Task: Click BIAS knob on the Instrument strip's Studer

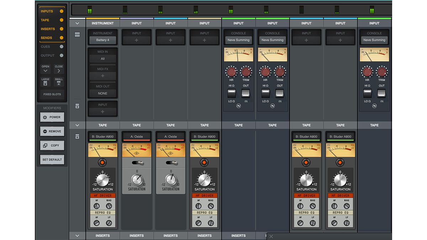Action: (109, 206)
